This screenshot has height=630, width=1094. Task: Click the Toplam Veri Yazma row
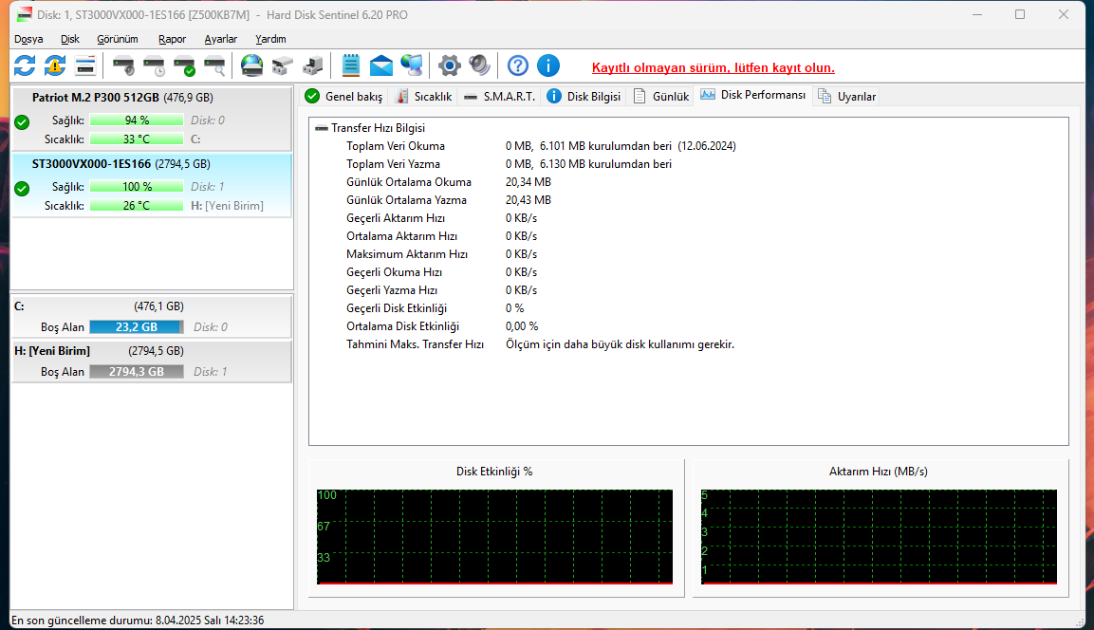click(509, 164)
